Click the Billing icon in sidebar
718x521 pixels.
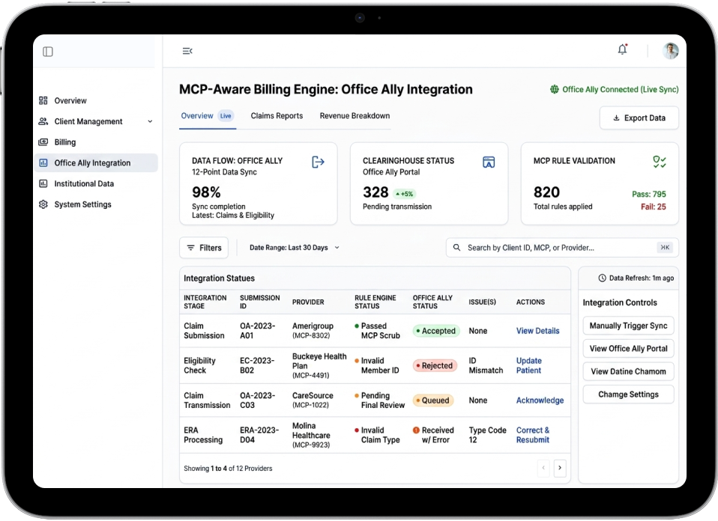point(43,142)
